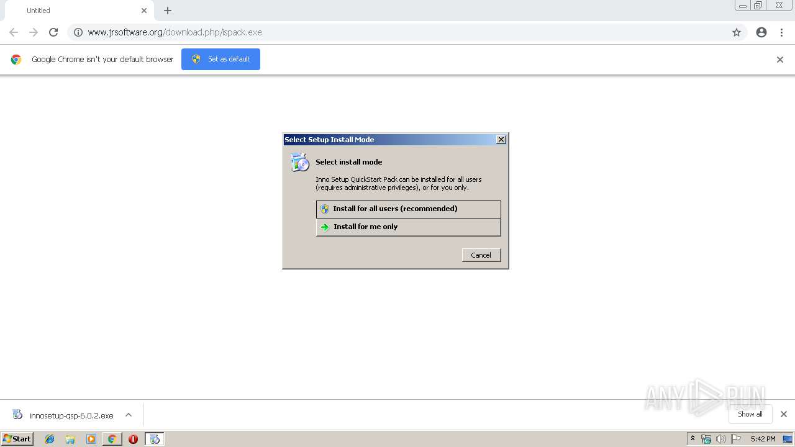
Task: Open the volume speaker tray icon
Action: 721,439
